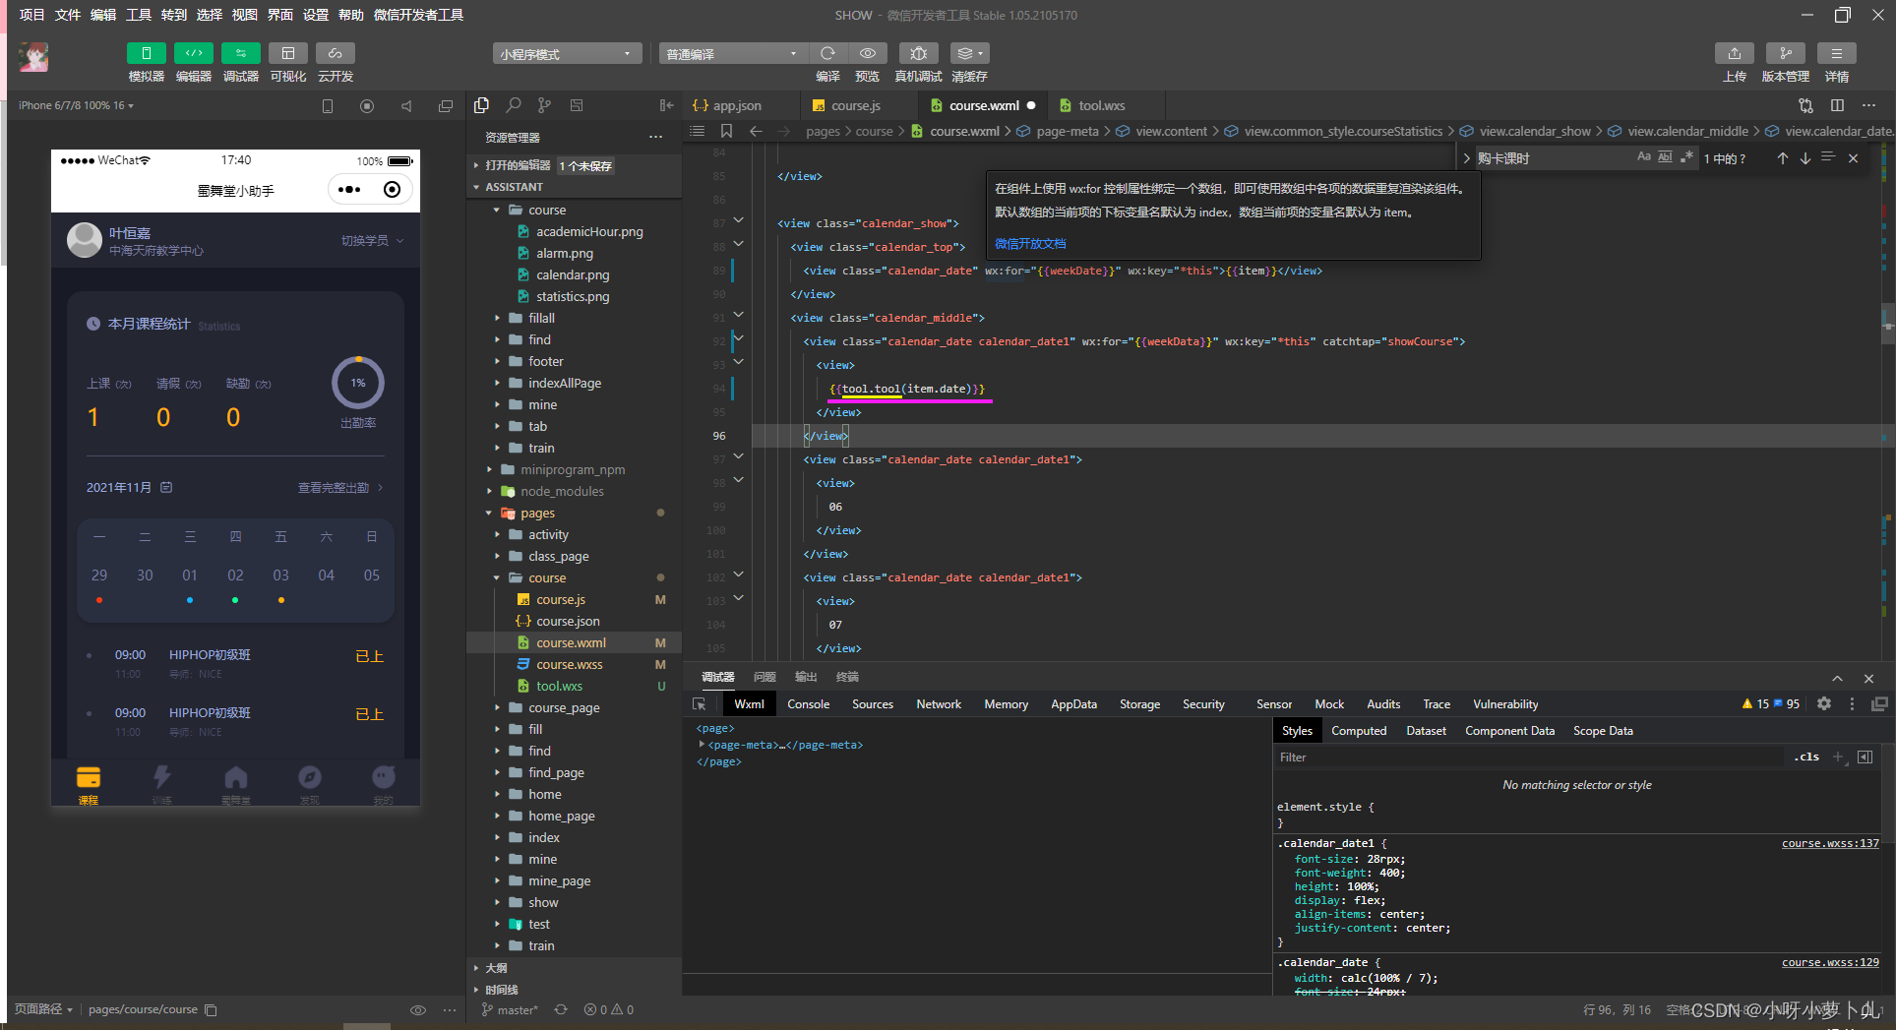
Task: Toggle match case in find box
Action: click(x=1644, y=157)
